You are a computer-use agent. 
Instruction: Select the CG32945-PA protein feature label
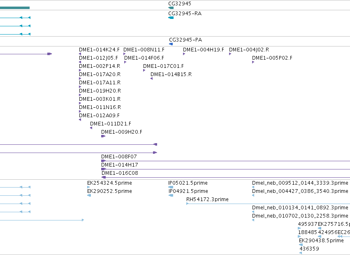[185, 40]
